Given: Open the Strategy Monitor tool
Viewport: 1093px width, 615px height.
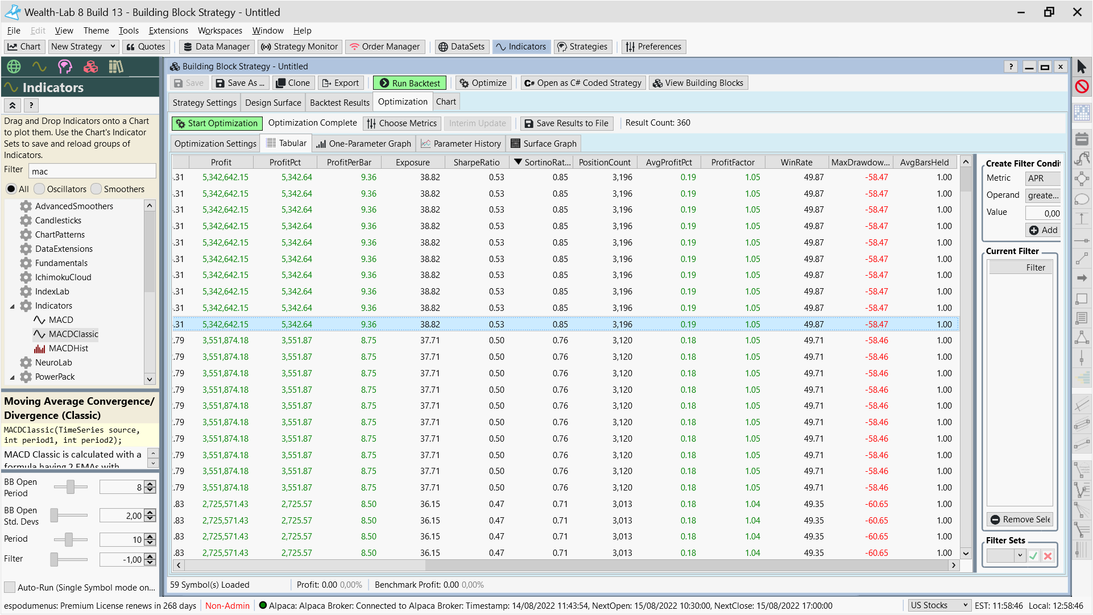Looking at the screenshot, I should click(300, 47).
